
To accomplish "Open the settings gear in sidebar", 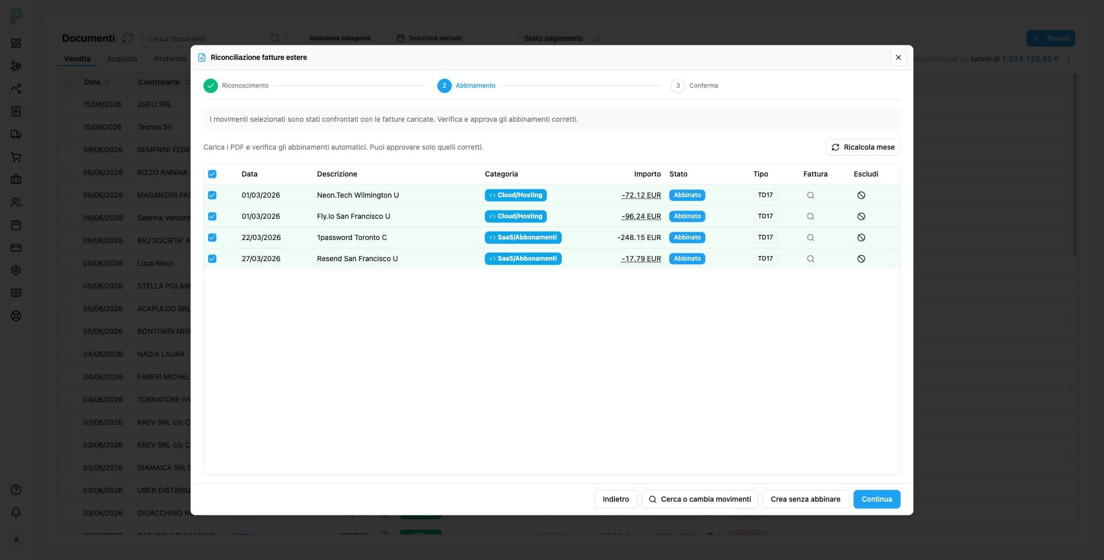I will click(x=16, y=270).
